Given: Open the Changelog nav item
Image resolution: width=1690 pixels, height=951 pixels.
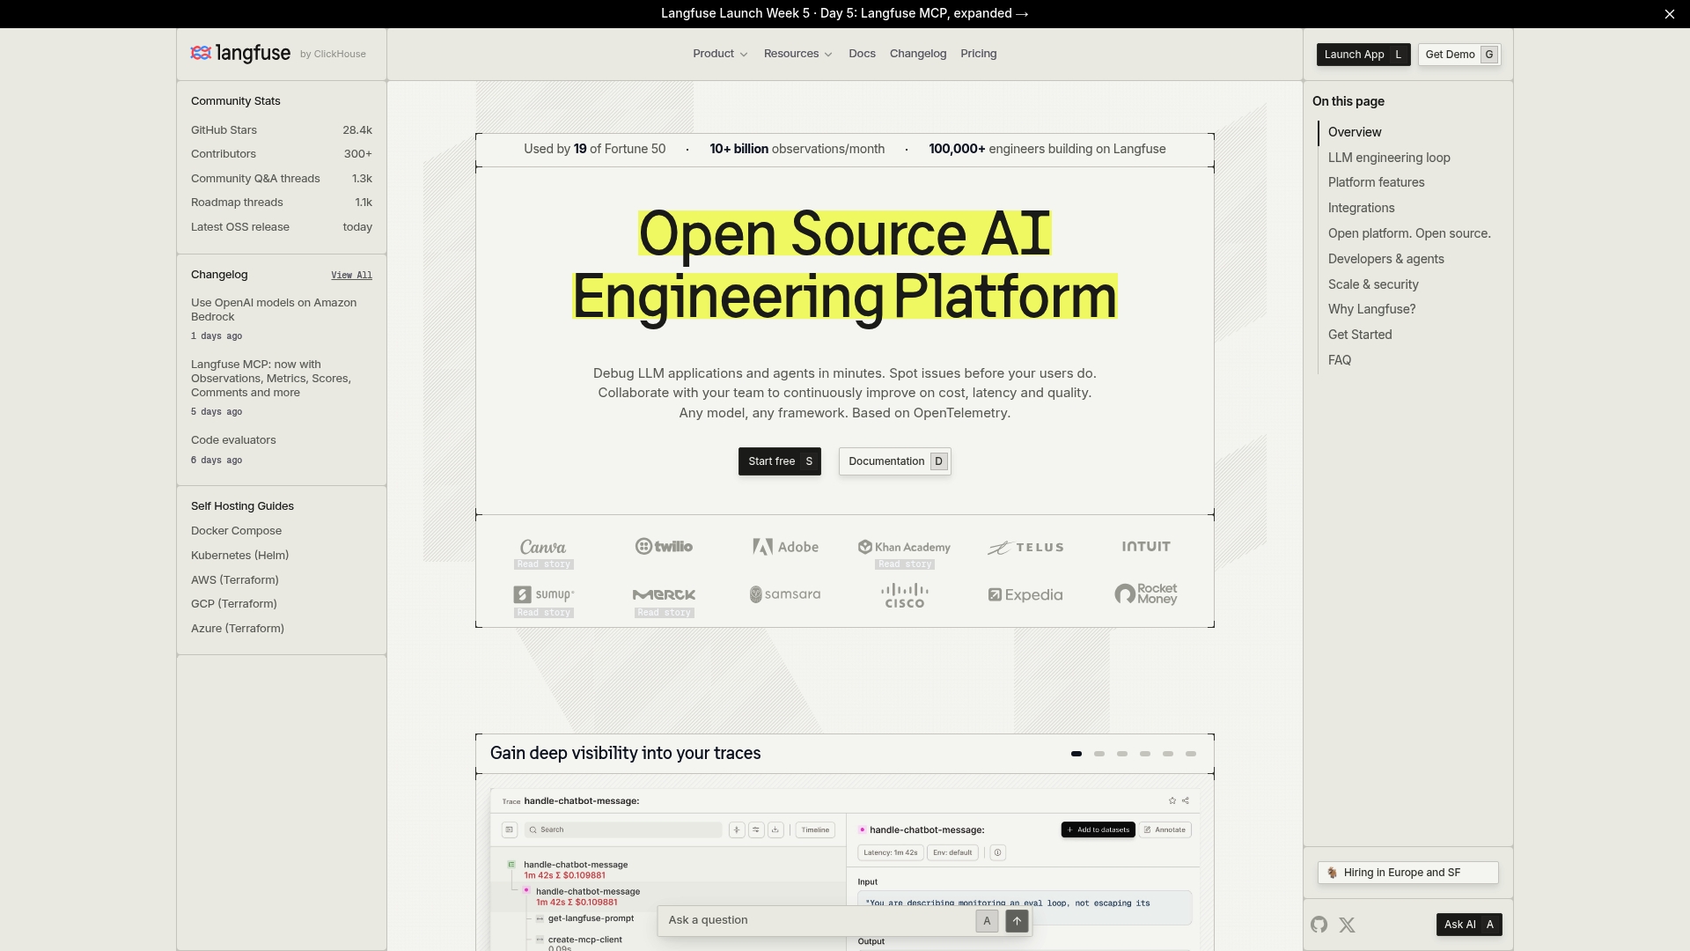Looking at the screenshot, I should (x=918, y=54).
